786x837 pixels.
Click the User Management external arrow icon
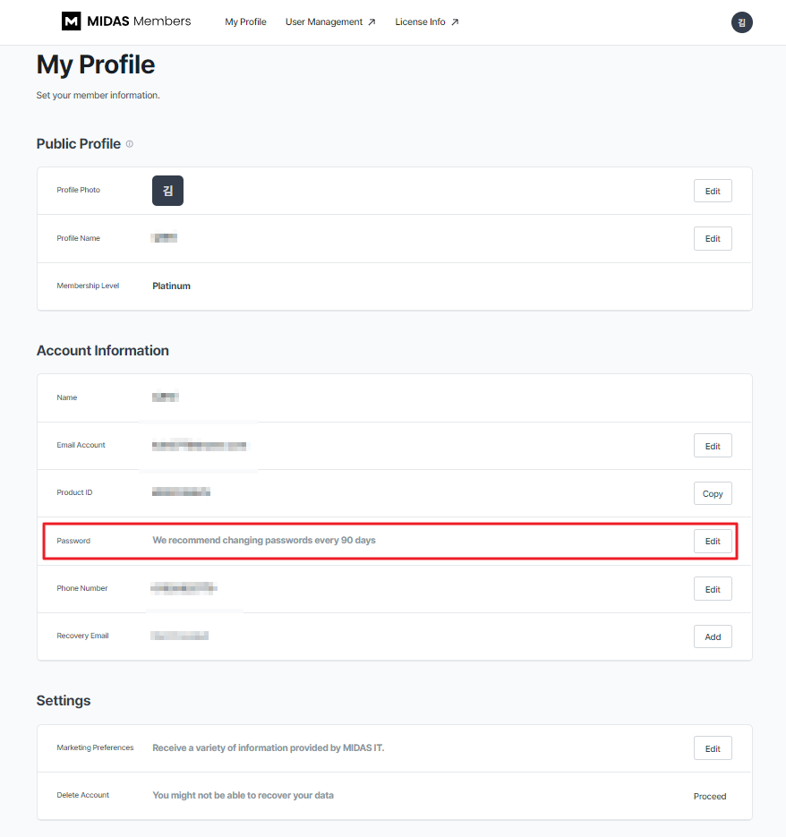pyautogui.click(x=372, y=21)
